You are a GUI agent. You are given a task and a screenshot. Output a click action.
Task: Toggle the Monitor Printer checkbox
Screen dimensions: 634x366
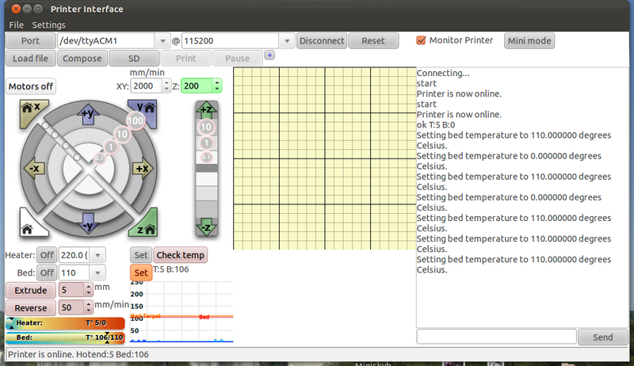[422, 40]
